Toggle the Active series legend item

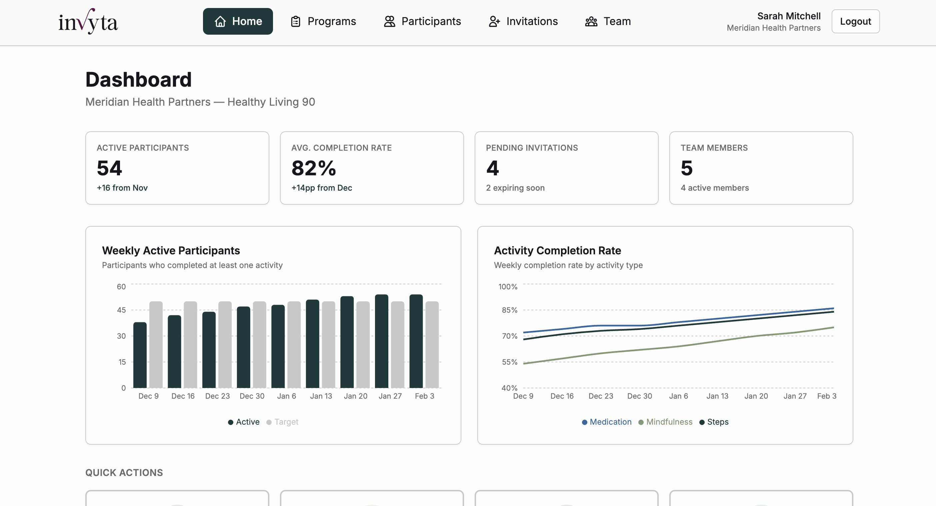tap(243, 422)
